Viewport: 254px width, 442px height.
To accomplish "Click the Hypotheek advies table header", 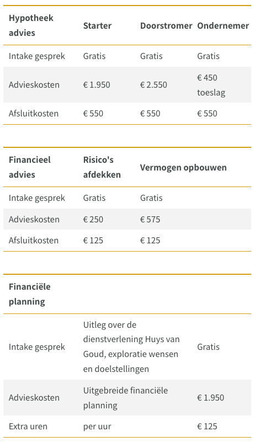I will point(31,25).
